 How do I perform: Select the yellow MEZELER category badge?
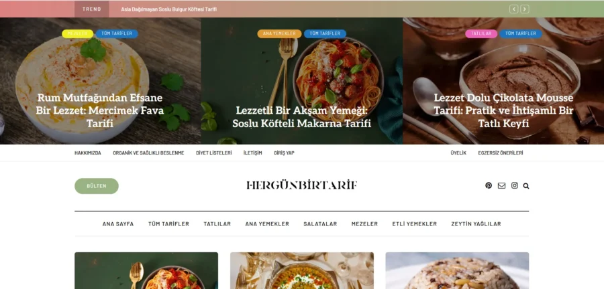pyautogui.click(x=77, y=33)
